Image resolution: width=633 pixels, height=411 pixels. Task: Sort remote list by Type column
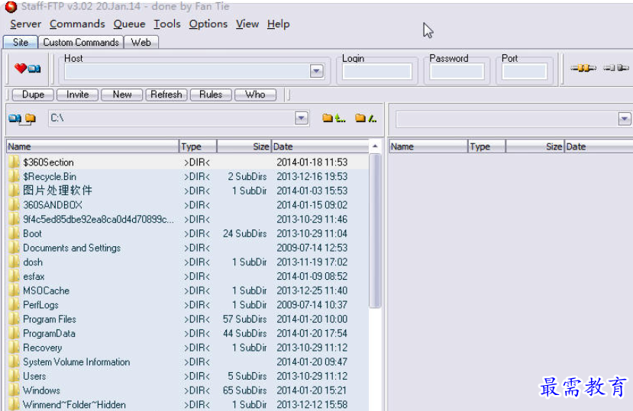487,146
